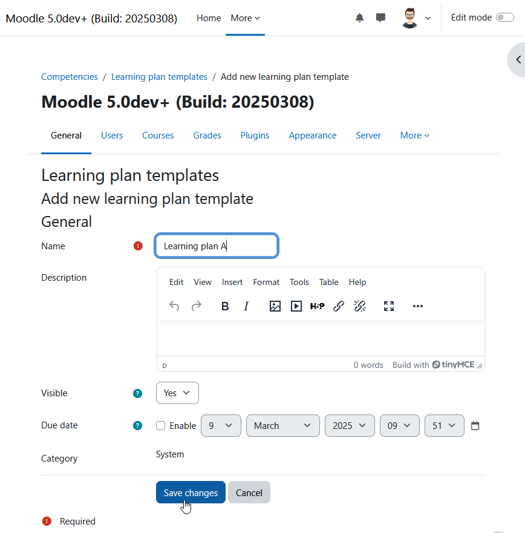Click the tinyMCE logo link
This screenshot has width=525, height=533.
coord(453,365)
